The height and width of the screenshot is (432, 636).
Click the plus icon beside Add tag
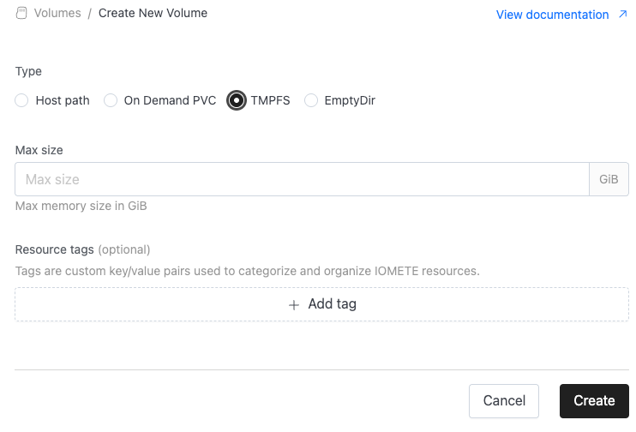[x=294, y=305]
